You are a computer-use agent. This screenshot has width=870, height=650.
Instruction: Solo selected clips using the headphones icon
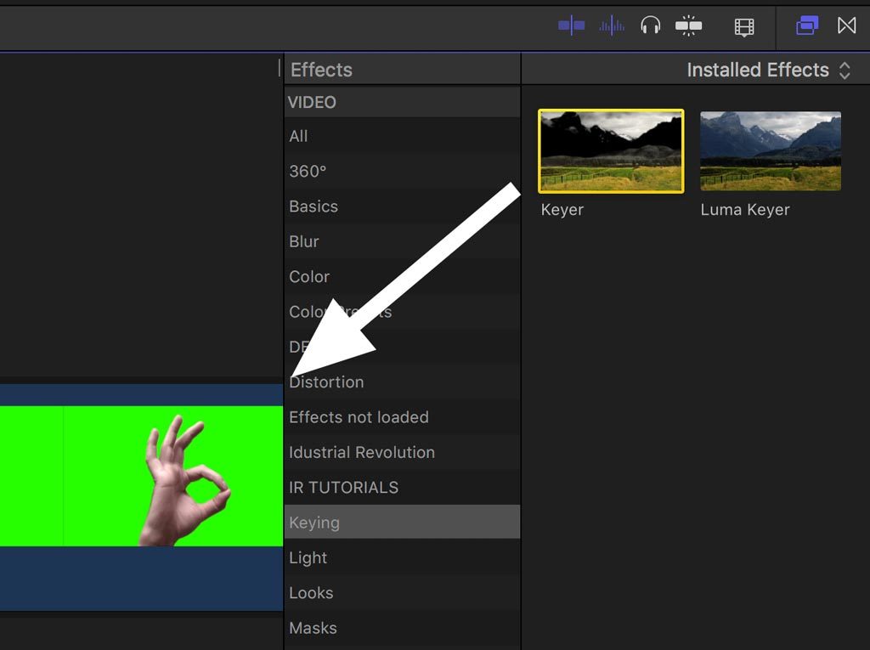pyautogui.click(x=650, y=26)
